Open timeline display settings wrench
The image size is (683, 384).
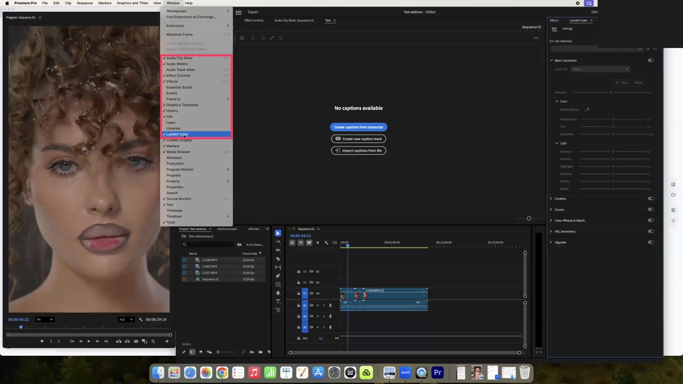[326, 243]
